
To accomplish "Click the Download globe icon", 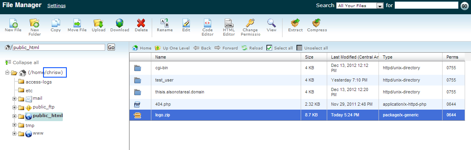I will [120, 23].
